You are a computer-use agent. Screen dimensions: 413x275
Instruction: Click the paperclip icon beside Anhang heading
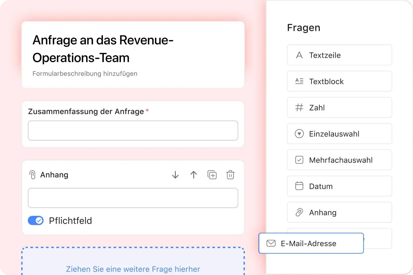point(32,175)
